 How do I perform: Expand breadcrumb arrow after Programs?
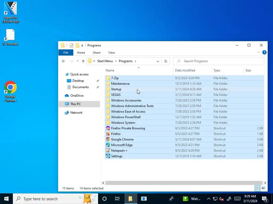pos(135,61)
